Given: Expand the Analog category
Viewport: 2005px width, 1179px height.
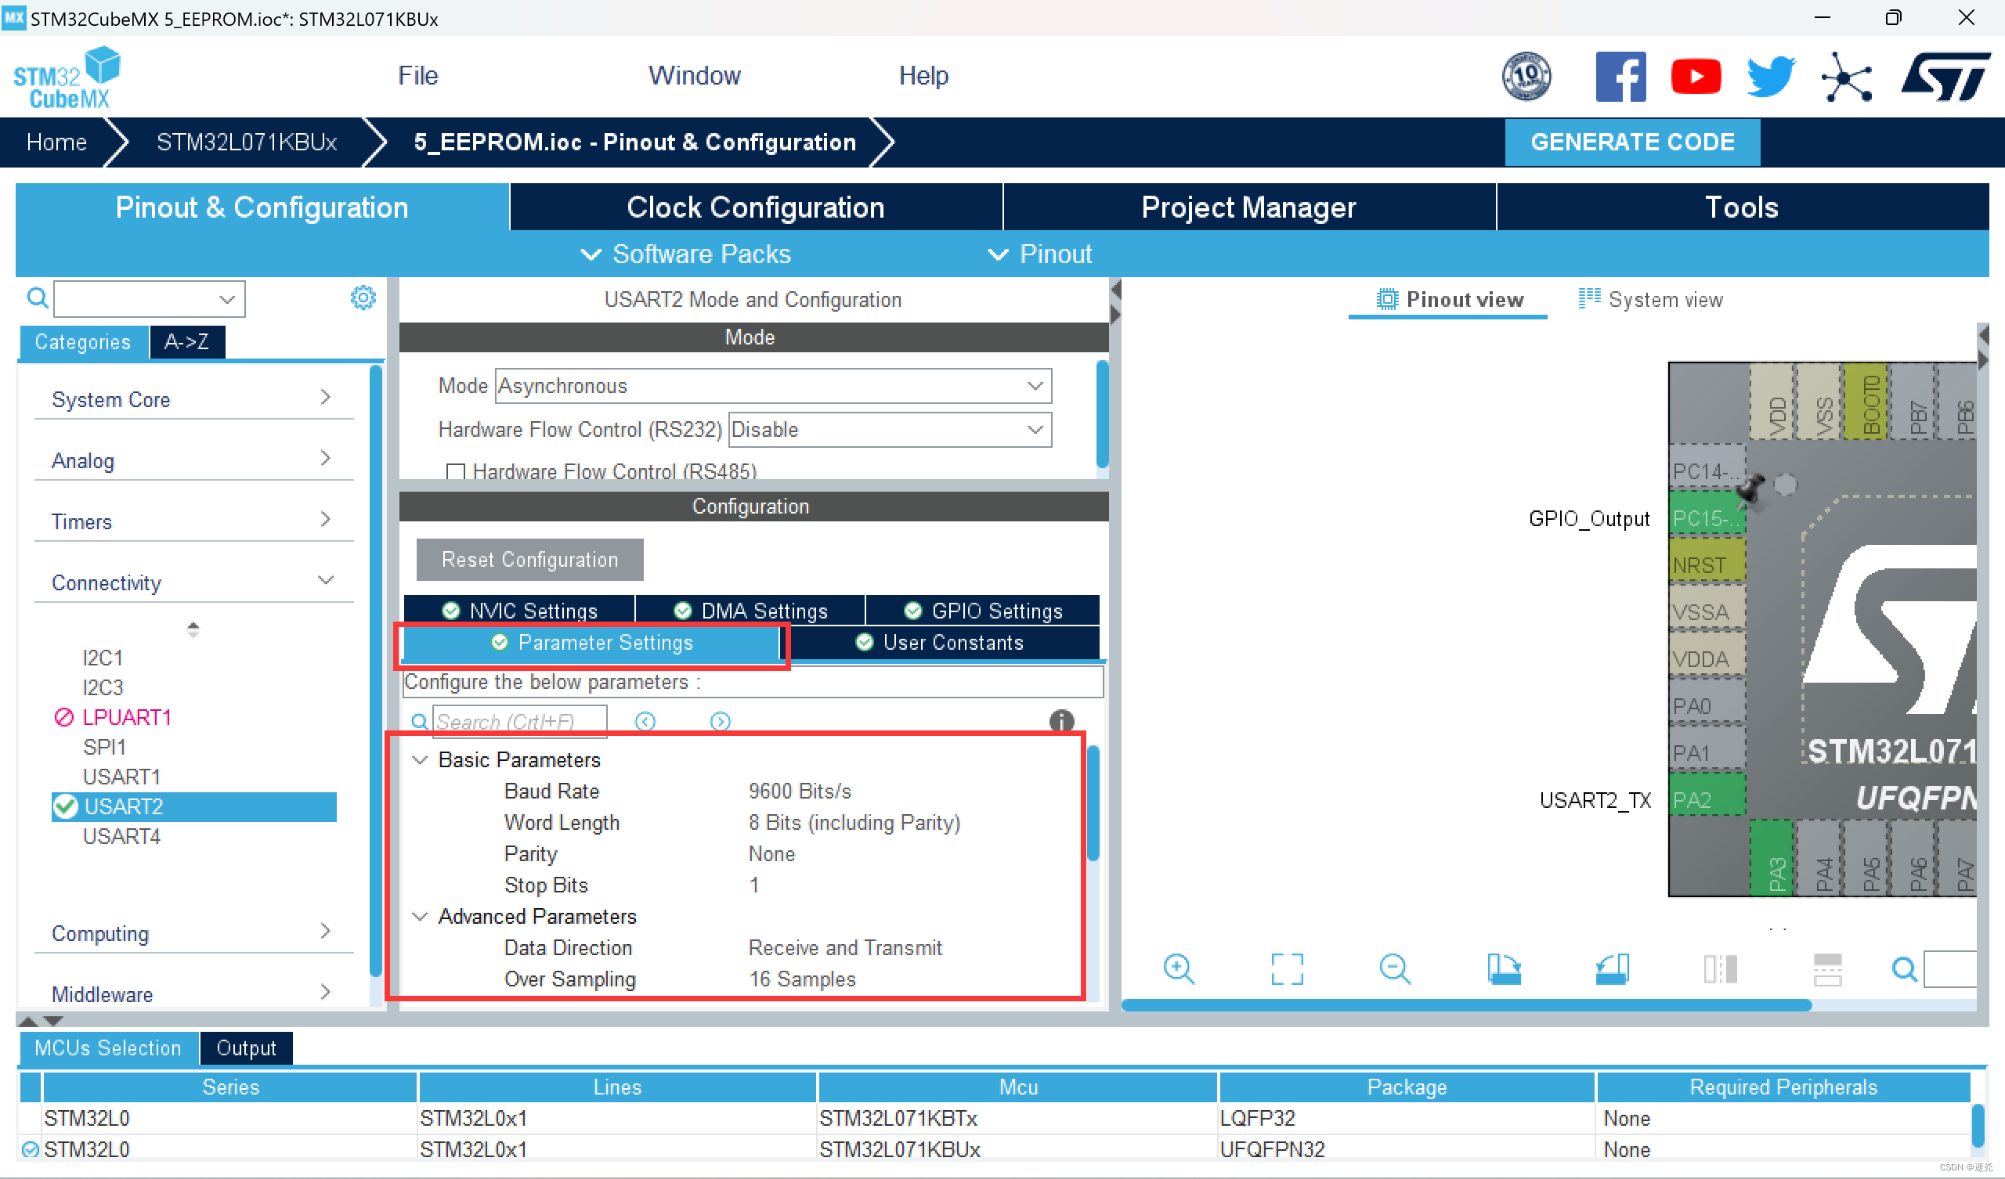Looking at the screenshot, I should click(194, 460).
